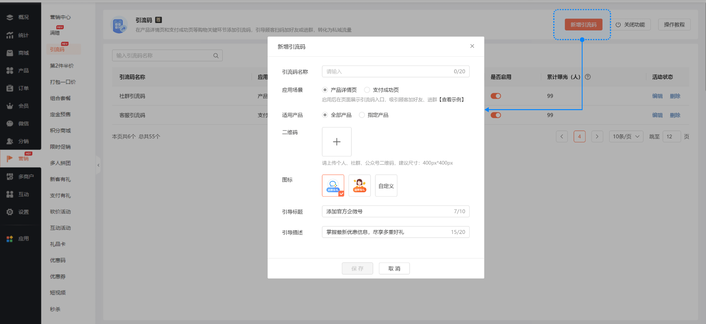Open 满赠 menu item
This screenshot has width=706, height=324.
(x=55, y=33)
